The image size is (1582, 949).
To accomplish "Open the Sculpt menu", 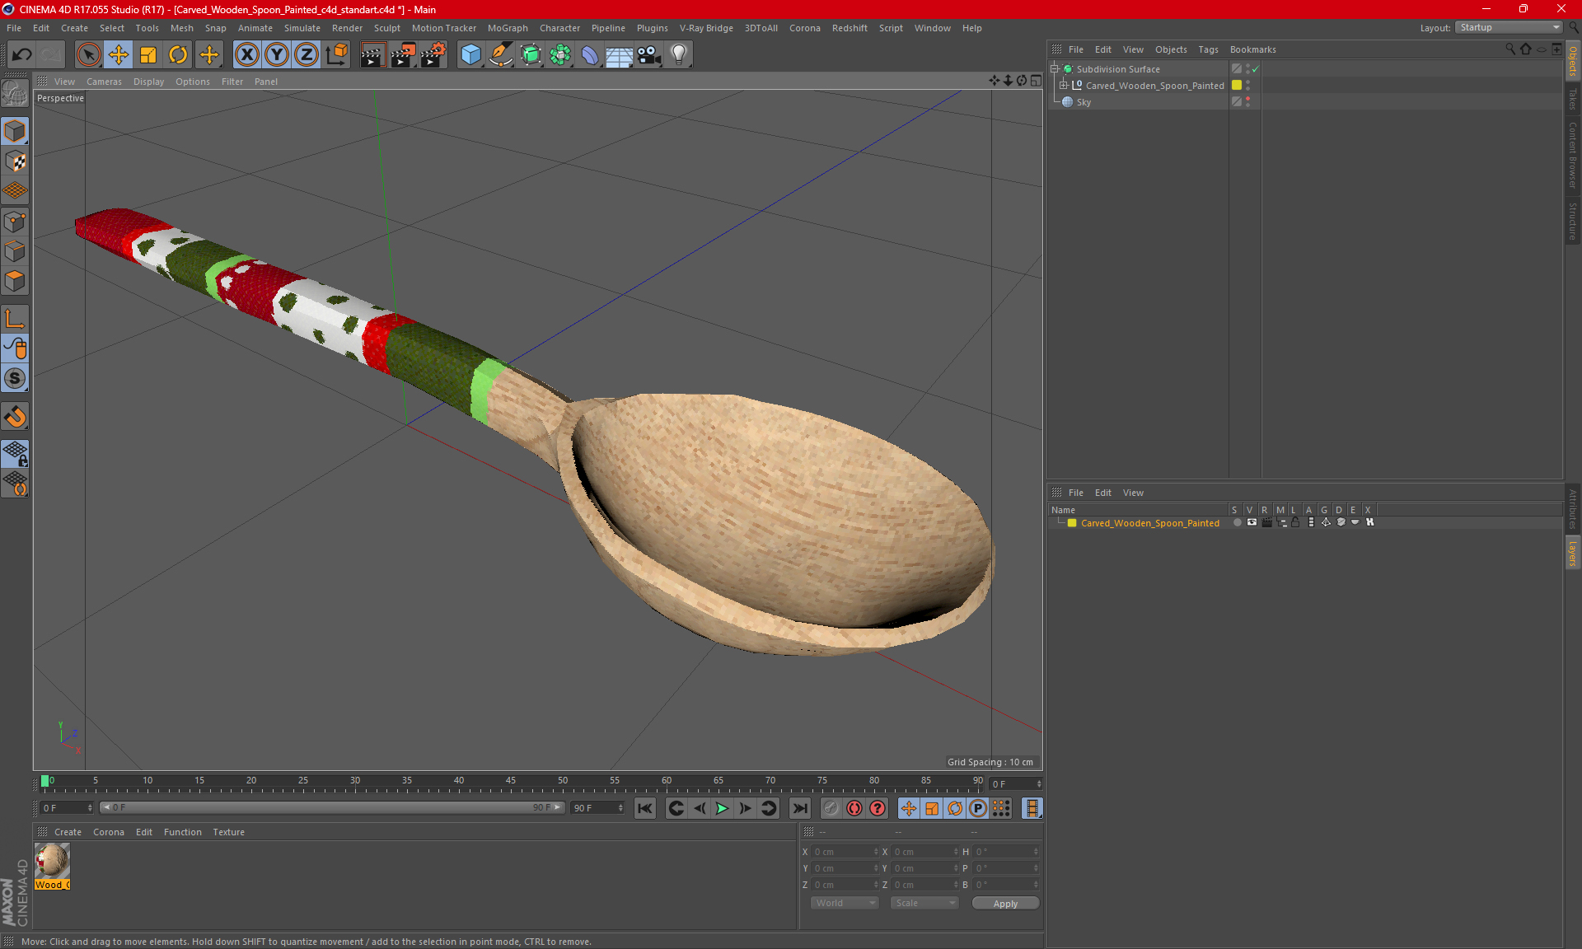I will click(x=386, y=28).
